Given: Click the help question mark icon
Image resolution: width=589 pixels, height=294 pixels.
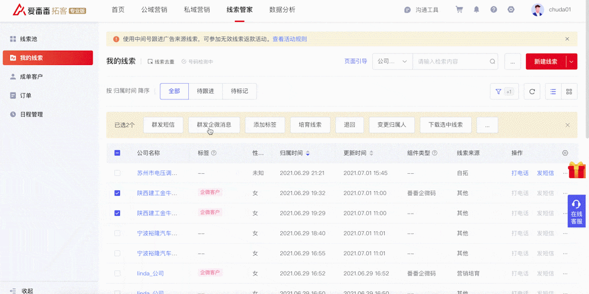Looking at the screenshot, I should coord(494,10).
